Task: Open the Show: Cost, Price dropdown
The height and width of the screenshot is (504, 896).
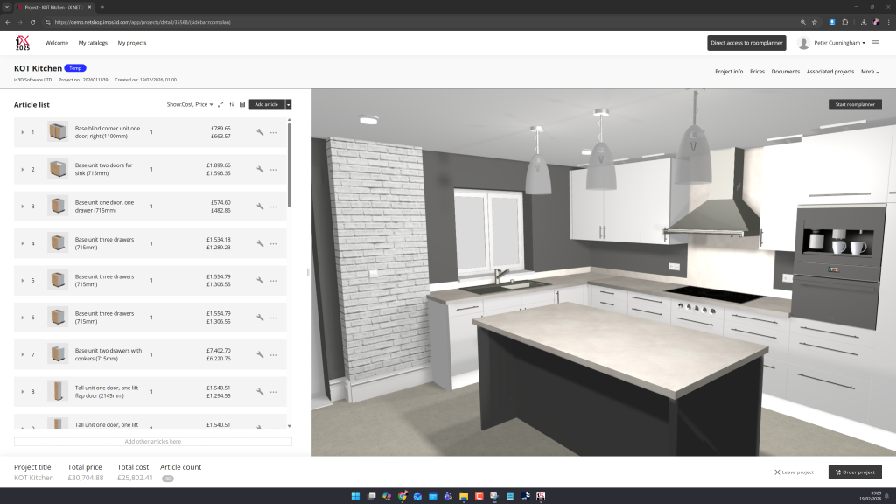Action: tap(191, 104)
